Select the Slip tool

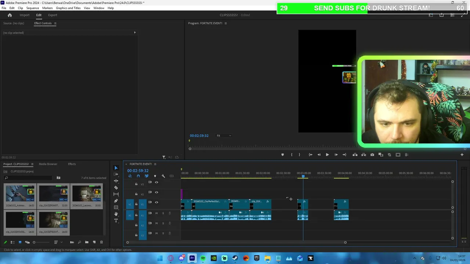[x=116, y=194]
